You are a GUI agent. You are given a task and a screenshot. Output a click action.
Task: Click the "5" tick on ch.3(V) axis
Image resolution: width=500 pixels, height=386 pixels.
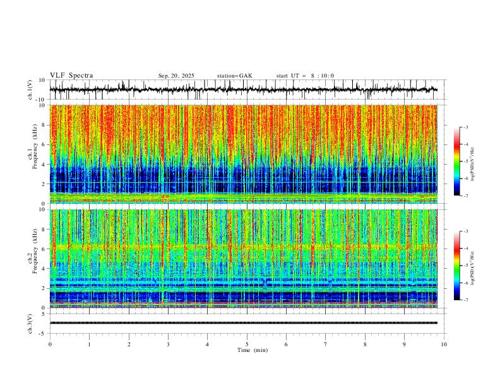(44, 314)
